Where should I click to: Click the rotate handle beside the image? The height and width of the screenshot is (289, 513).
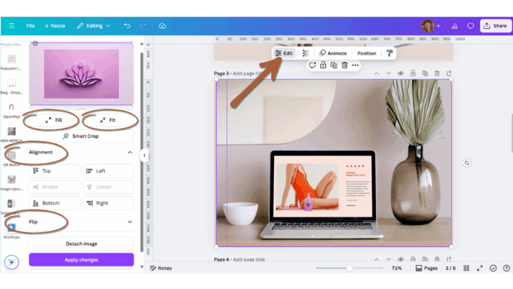(x=466, y=162)
